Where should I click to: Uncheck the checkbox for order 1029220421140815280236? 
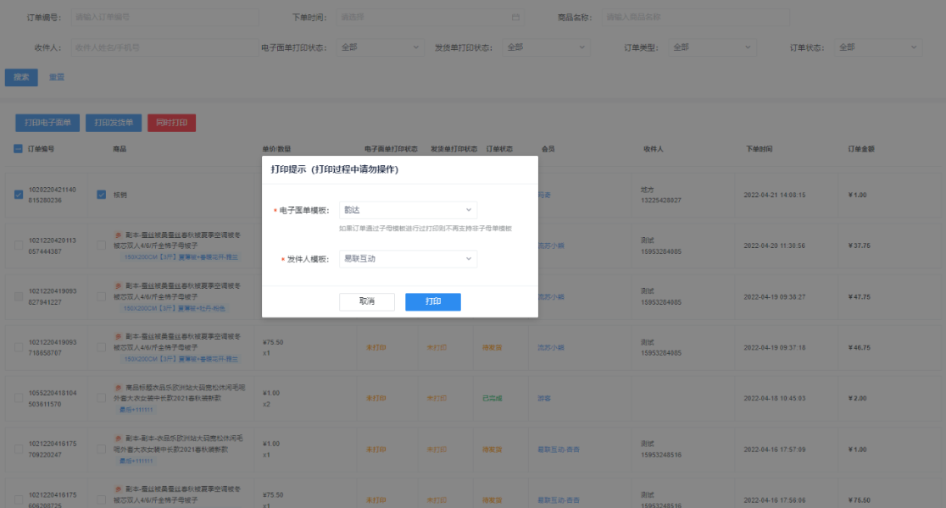click(19, 195)
